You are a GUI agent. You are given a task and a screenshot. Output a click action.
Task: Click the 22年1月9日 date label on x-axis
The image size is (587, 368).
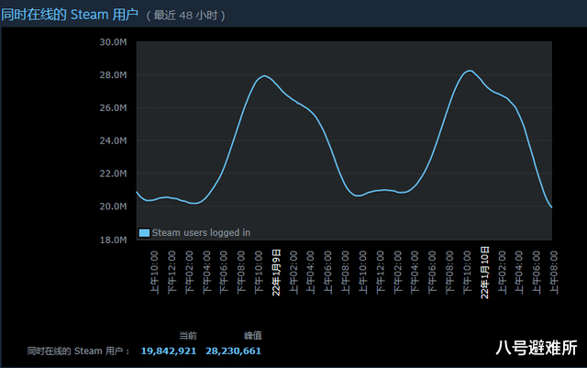pos(276,273)
